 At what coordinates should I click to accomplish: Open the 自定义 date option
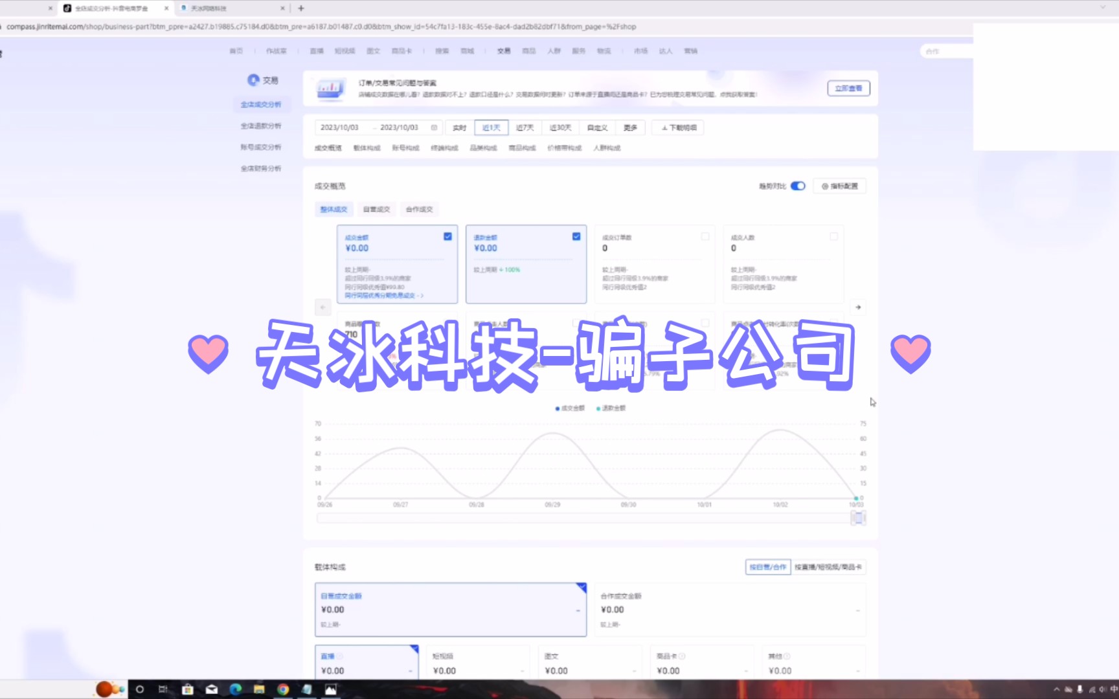tap(597, 128)
